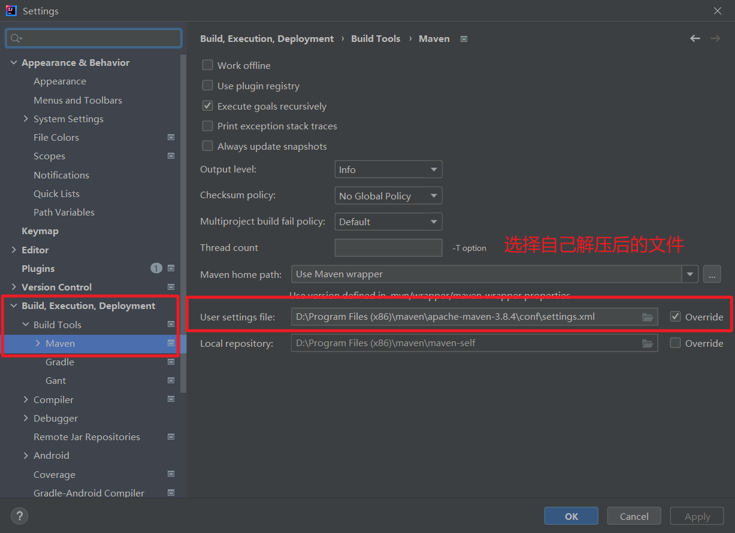
Task: Enable Print exception stack traces
Action: coord(207,126)
